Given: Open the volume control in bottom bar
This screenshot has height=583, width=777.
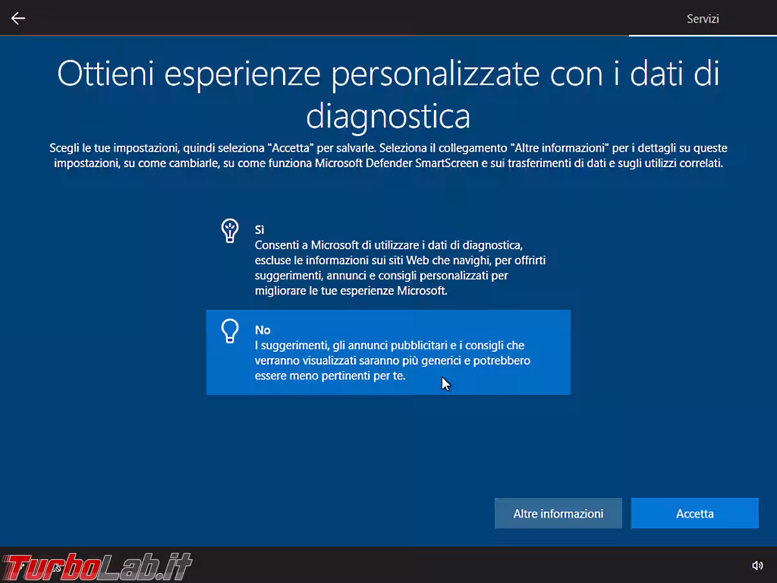Looking at the screenshot, I should coord(757,566).
